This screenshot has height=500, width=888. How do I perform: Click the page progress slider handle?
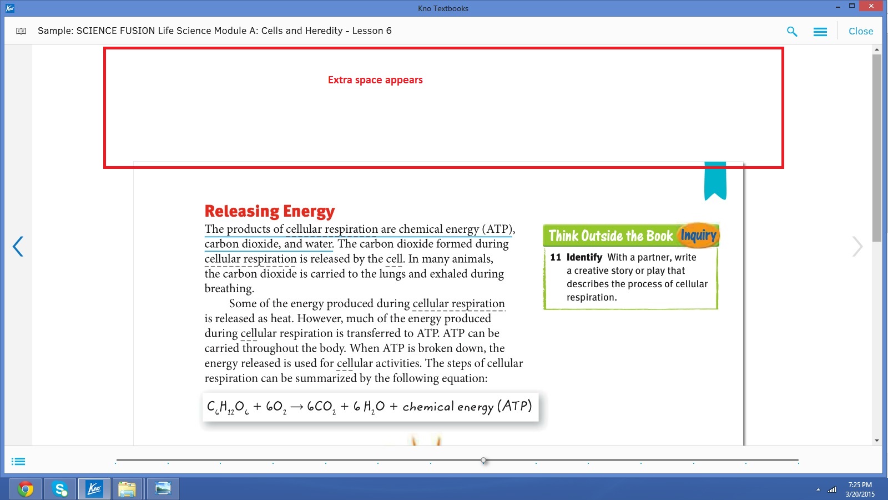(x=484, y=461)
